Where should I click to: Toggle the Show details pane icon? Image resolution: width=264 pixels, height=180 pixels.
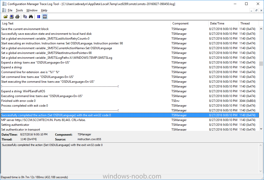[x=45, y=17]
